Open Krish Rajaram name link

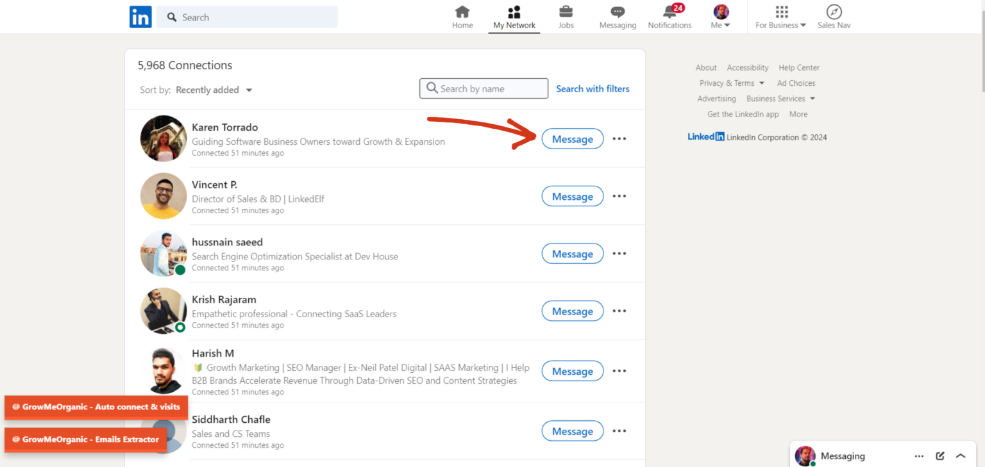pyautogui.click(x=224, y=299)
